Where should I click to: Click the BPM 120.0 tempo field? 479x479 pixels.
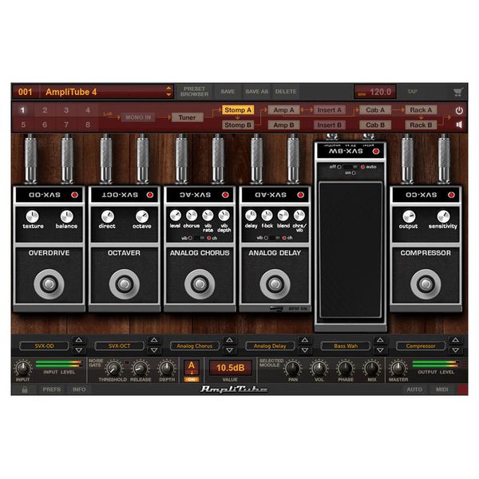[375, 92]
